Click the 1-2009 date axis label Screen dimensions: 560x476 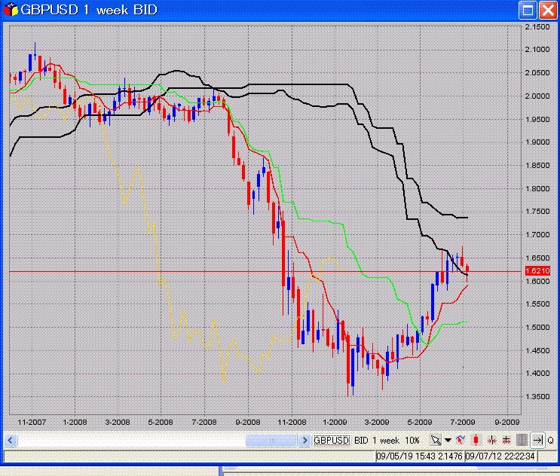pyautogui.click(x=335, y=422)
